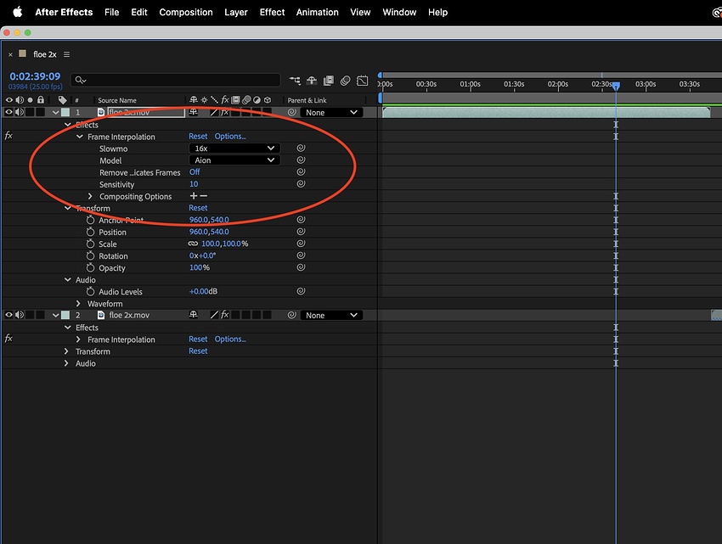The width and height of the screenshot is (722, 544).
Task: Hide video for layer 2
Action: [8, 315]
